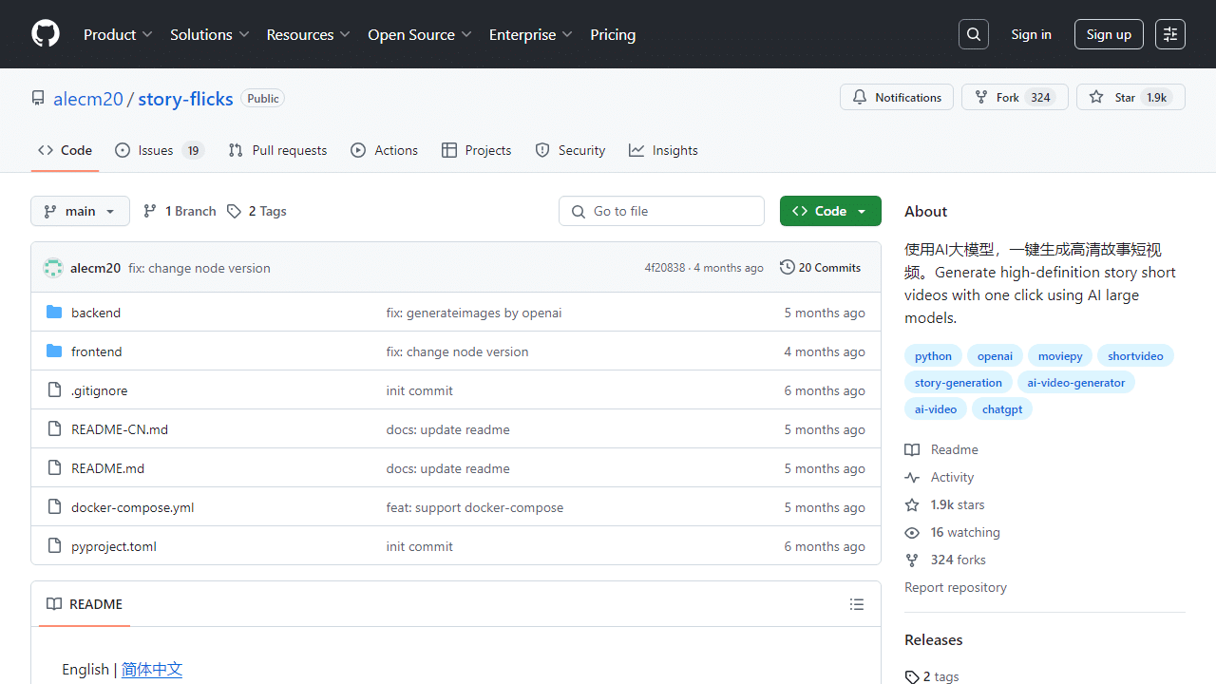
Task: Switch to the Projects tab
Action: pos(476,150)
